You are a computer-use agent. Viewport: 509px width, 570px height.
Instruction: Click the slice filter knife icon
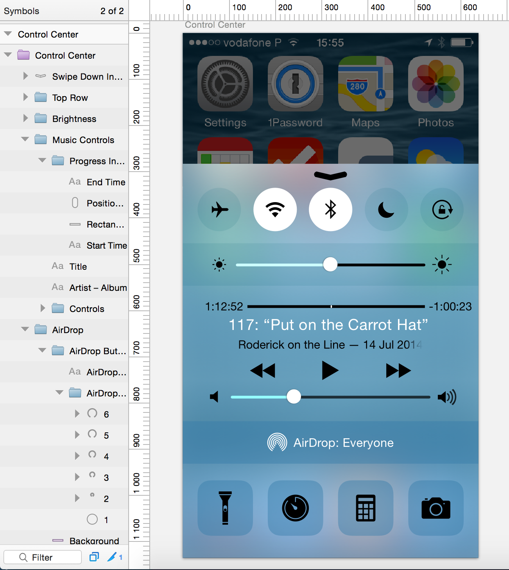[112, 557]
